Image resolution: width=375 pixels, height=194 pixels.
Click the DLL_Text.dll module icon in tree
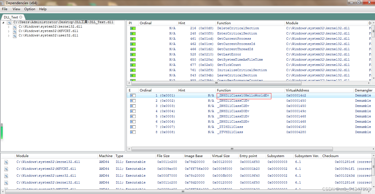coord(9,22)
